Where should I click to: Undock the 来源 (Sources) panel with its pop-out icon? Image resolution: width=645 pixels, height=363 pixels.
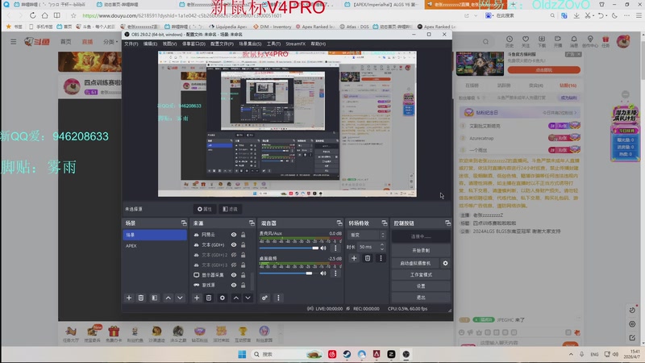[x=252, y=223]
